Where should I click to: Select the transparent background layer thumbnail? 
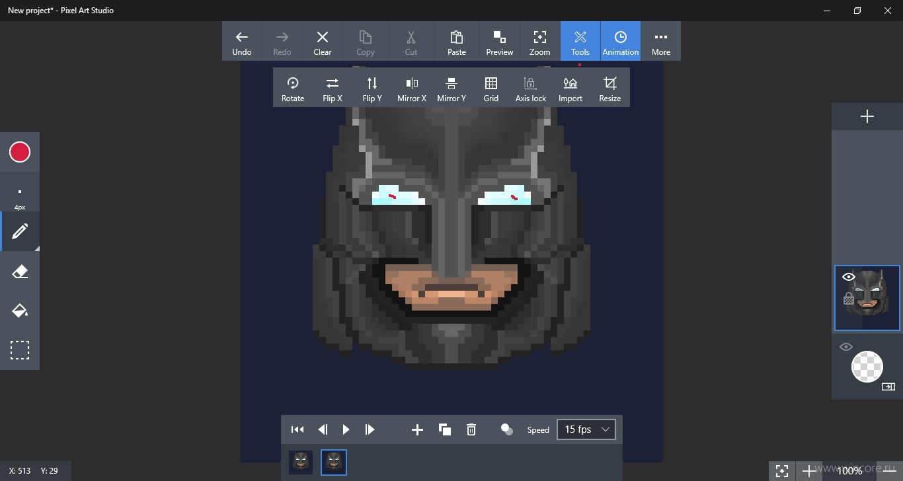tap(867, 366)
